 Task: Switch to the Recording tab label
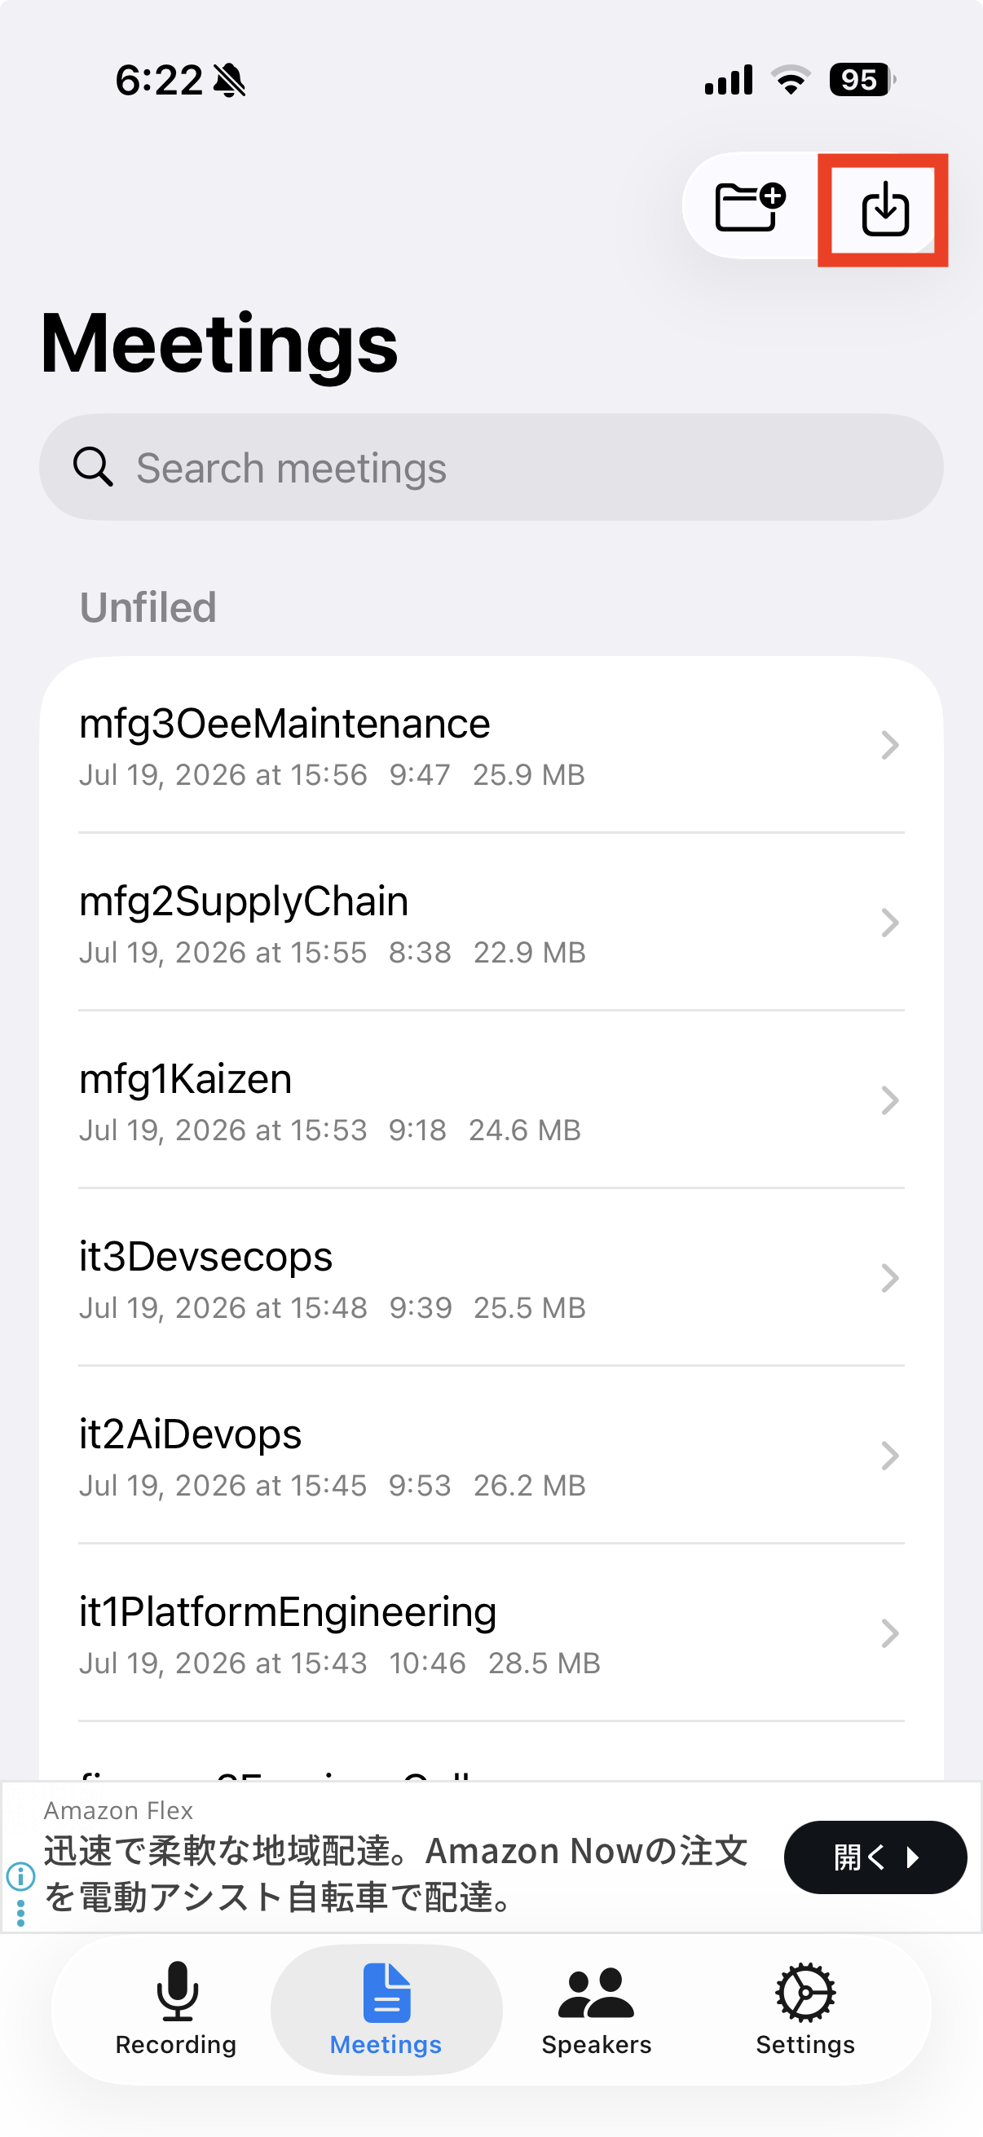[176, 2044]
